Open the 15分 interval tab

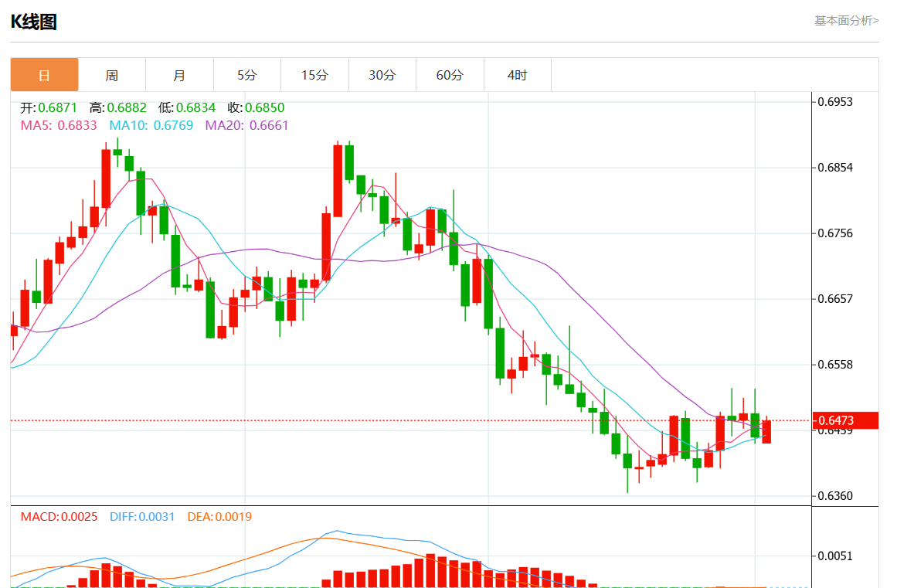[314, 75]
